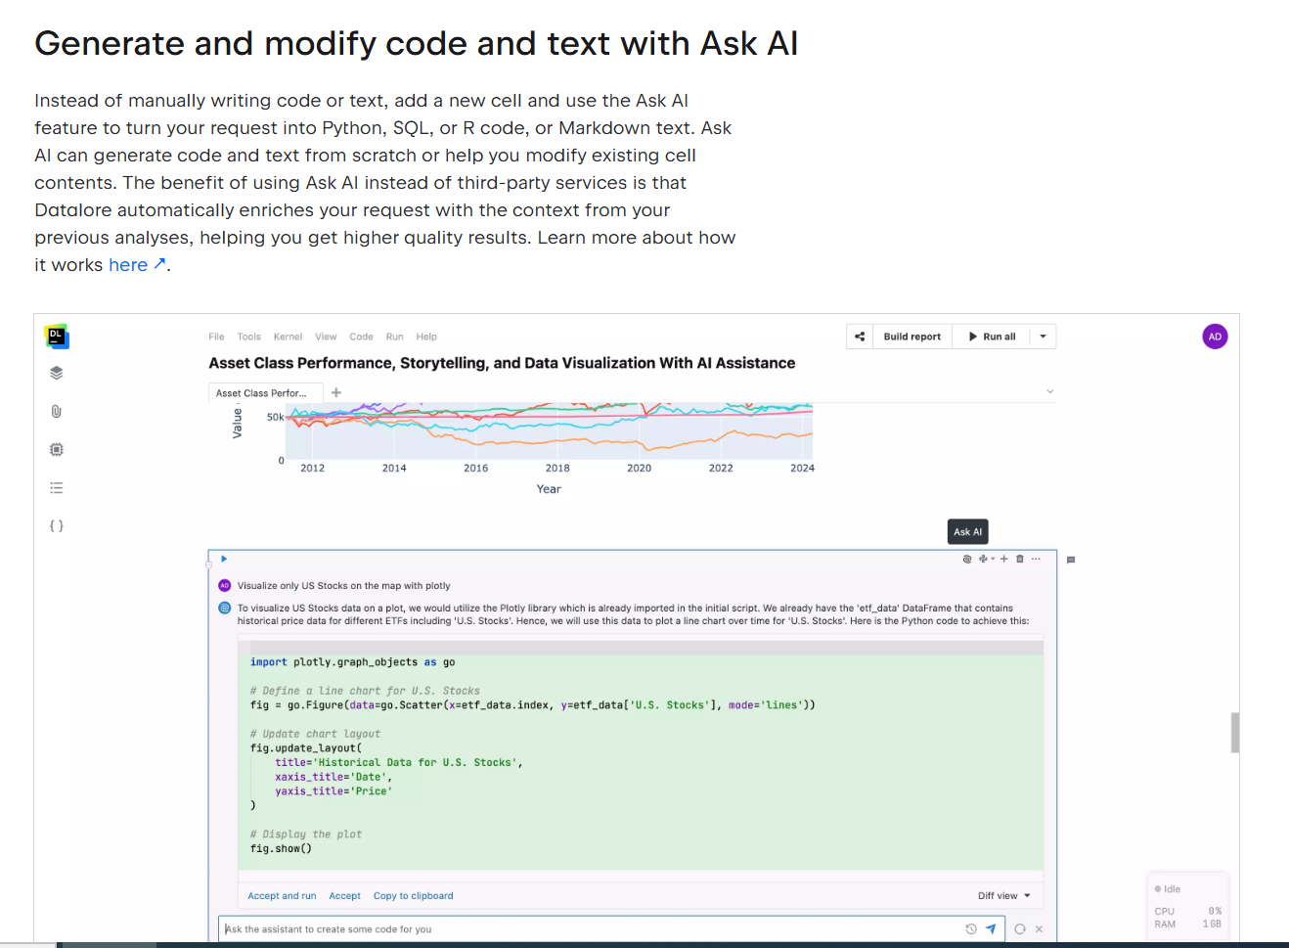Click the Build report button
The width and height of the screenshot is (1289, 948).
point(912,337)
